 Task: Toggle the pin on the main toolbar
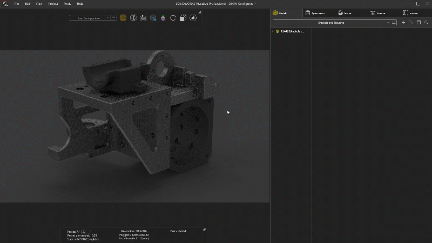coord(200,12)
